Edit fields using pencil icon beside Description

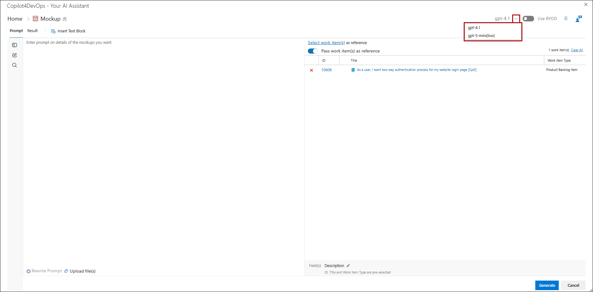[348, 266]
